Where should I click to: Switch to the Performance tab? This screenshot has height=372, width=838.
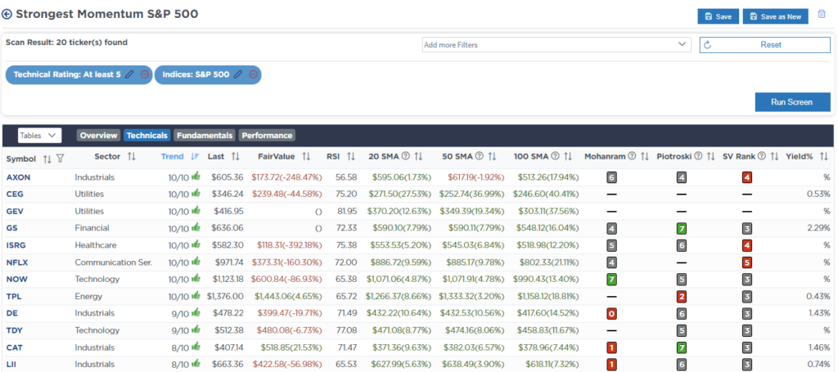pos(267,136)
